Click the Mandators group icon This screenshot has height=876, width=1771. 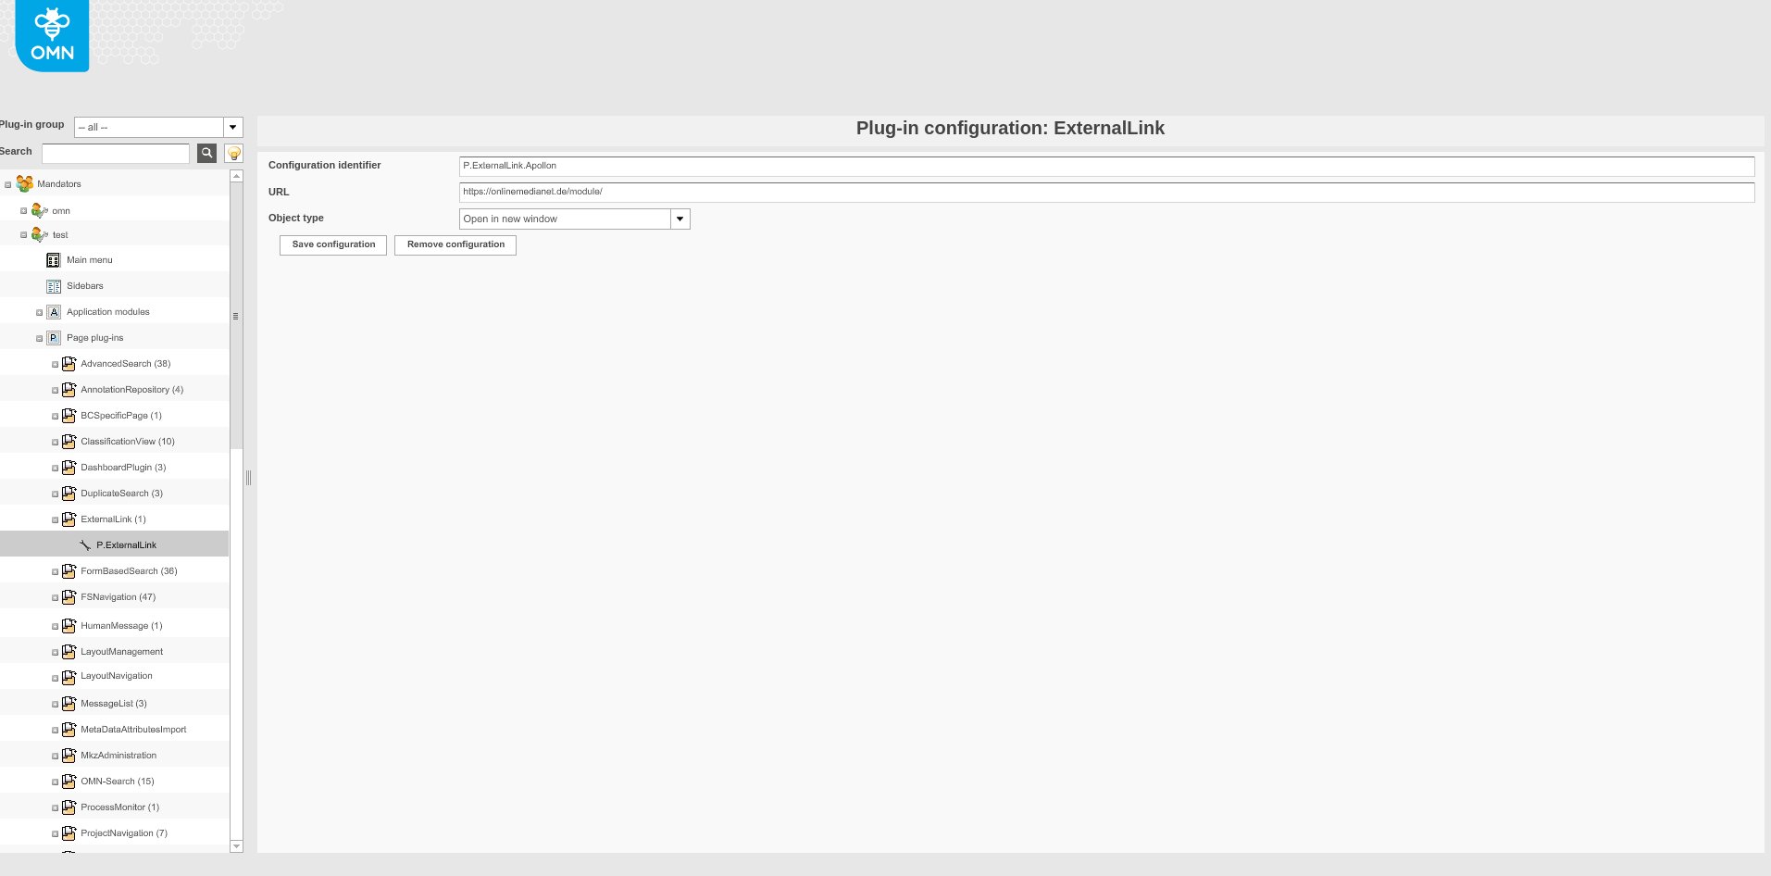[25, 183]
